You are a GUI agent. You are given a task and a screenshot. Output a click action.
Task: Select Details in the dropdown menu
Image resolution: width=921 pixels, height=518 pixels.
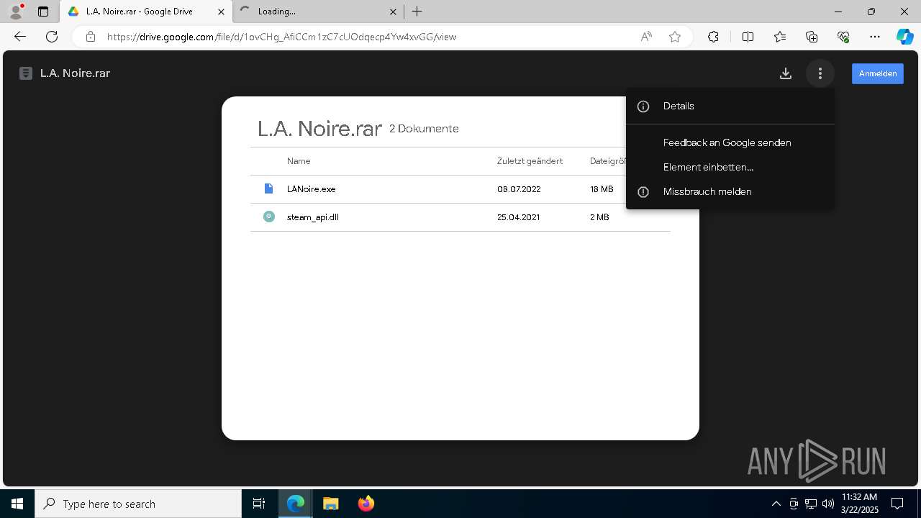(730, 106)
